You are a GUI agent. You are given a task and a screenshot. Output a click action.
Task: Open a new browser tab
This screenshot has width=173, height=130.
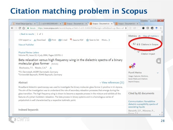click(x=142, y=24)
